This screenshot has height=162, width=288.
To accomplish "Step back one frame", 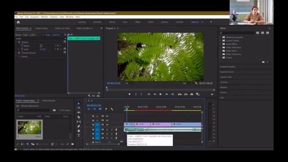I will [x=155, y=94].
